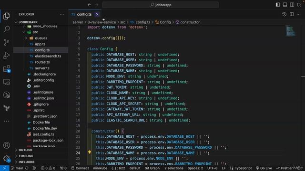Image resolution: width=305 pixels, height=171 pixels.
Task: Open Source Control view icon
Action: tap(6, 42)
